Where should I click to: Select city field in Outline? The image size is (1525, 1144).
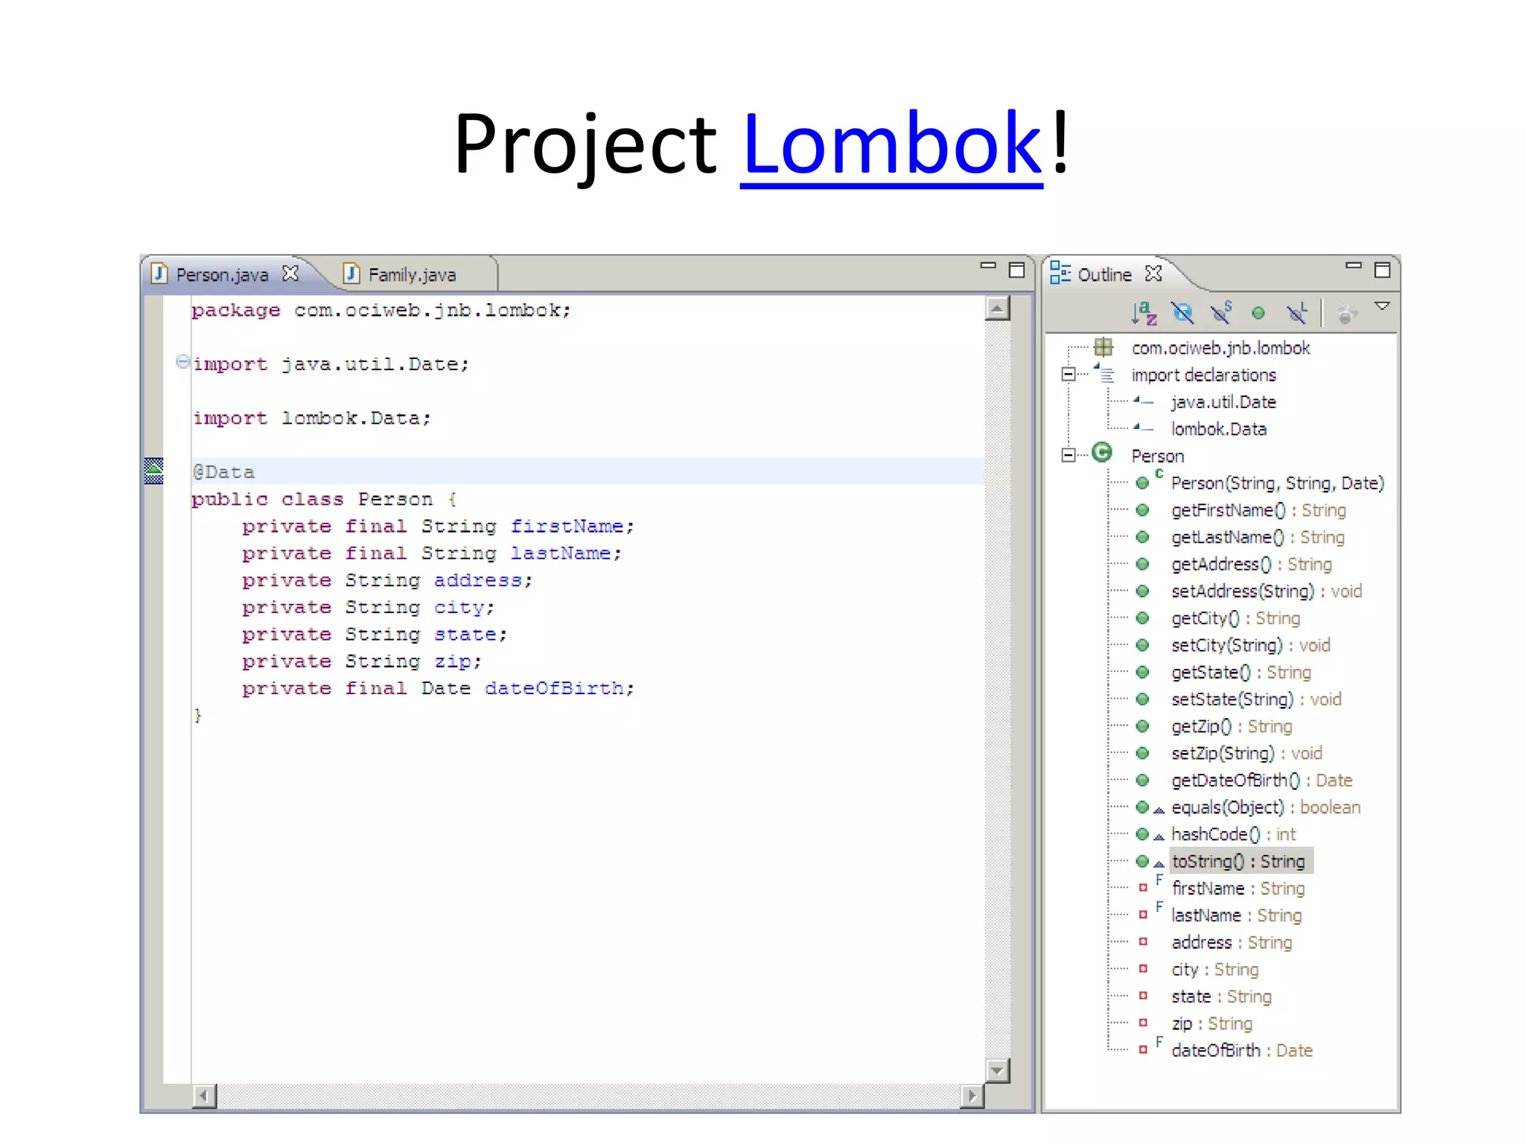coord(1214,970)
